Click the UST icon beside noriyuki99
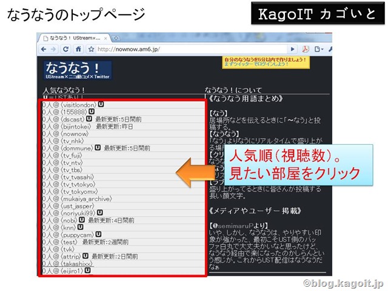 pos(99,213)
